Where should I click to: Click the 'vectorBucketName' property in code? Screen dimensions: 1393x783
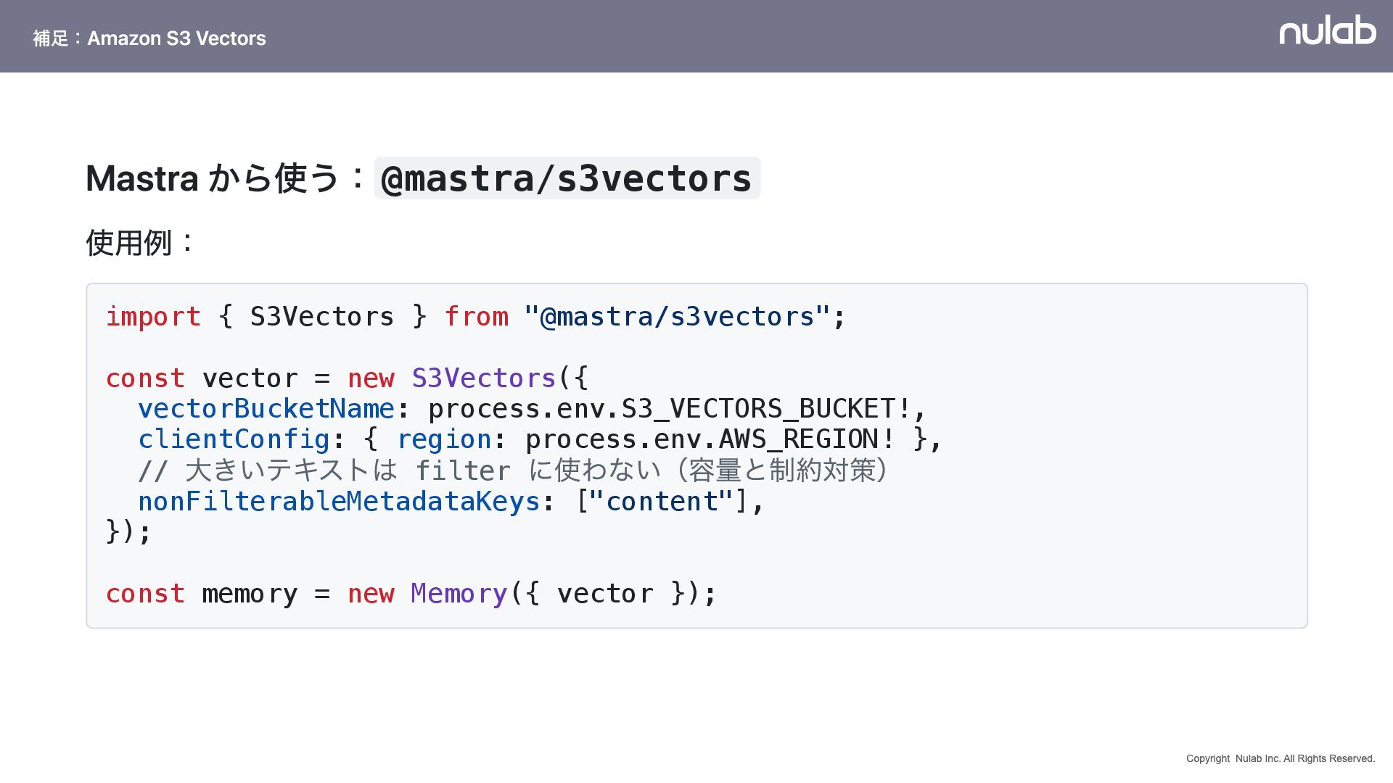tap(266, 409)
